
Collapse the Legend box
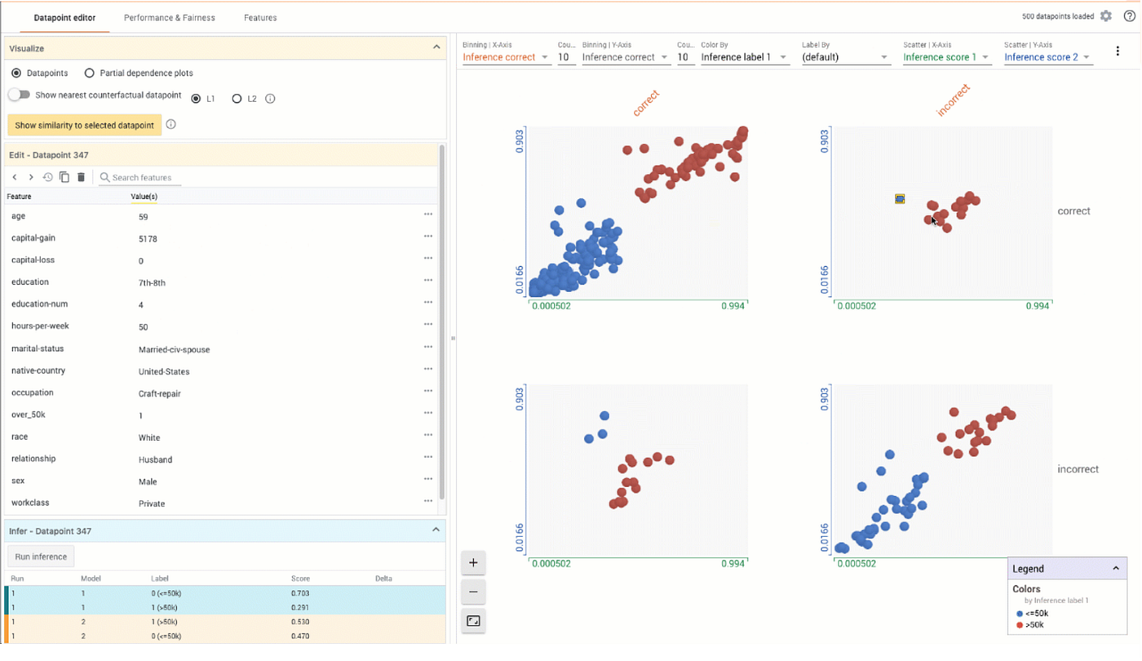[x=1116, y=569]
